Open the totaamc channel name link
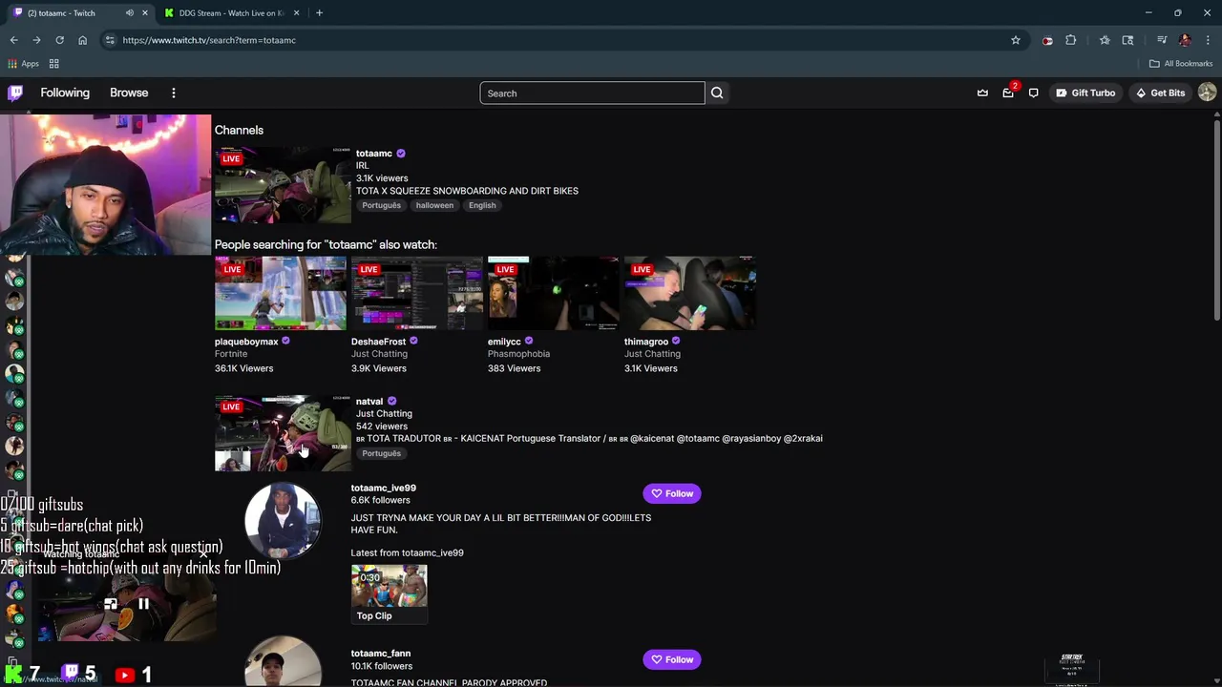Screen dimensions: 1222x687 point(374,153)
